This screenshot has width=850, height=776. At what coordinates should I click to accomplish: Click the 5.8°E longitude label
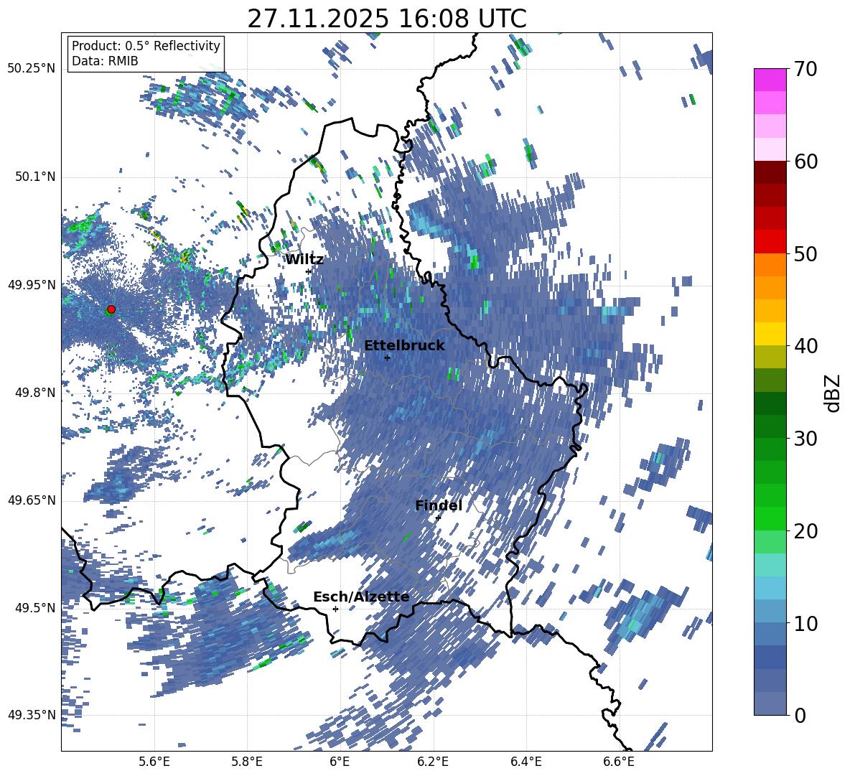(247, 762)
